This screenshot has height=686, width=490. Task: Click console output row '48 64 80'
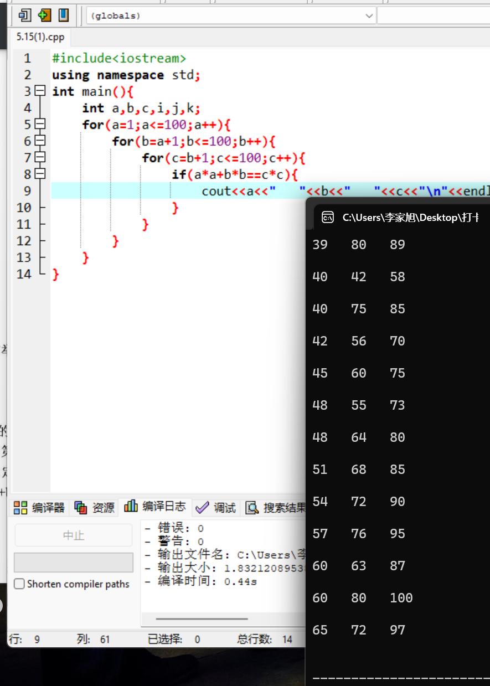pyautogui.click(x=359, y=437)
